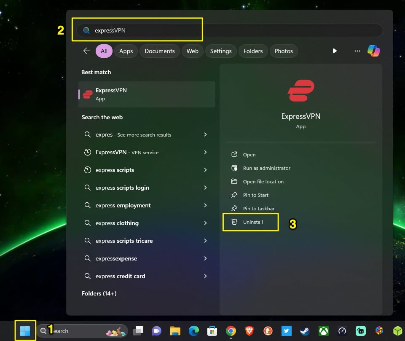Viewport: 405px width, 341px height.
Task: Switch to the Folders filter tab
Action: point(253,51)
